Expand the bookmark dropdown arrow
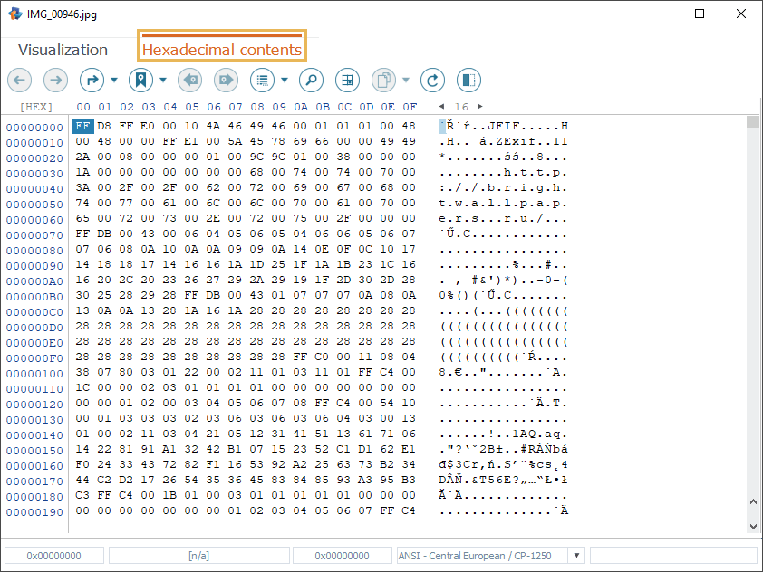This screenshot has height=572, width=763. (163, 80)
